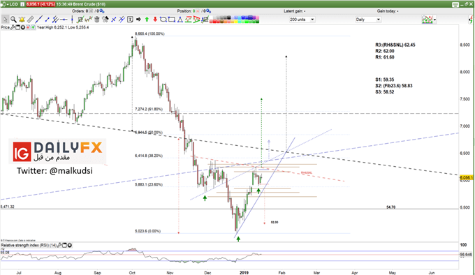475x275 pixels.
Task: Remove the RSI indicator panel
Action: click(70, 245)
